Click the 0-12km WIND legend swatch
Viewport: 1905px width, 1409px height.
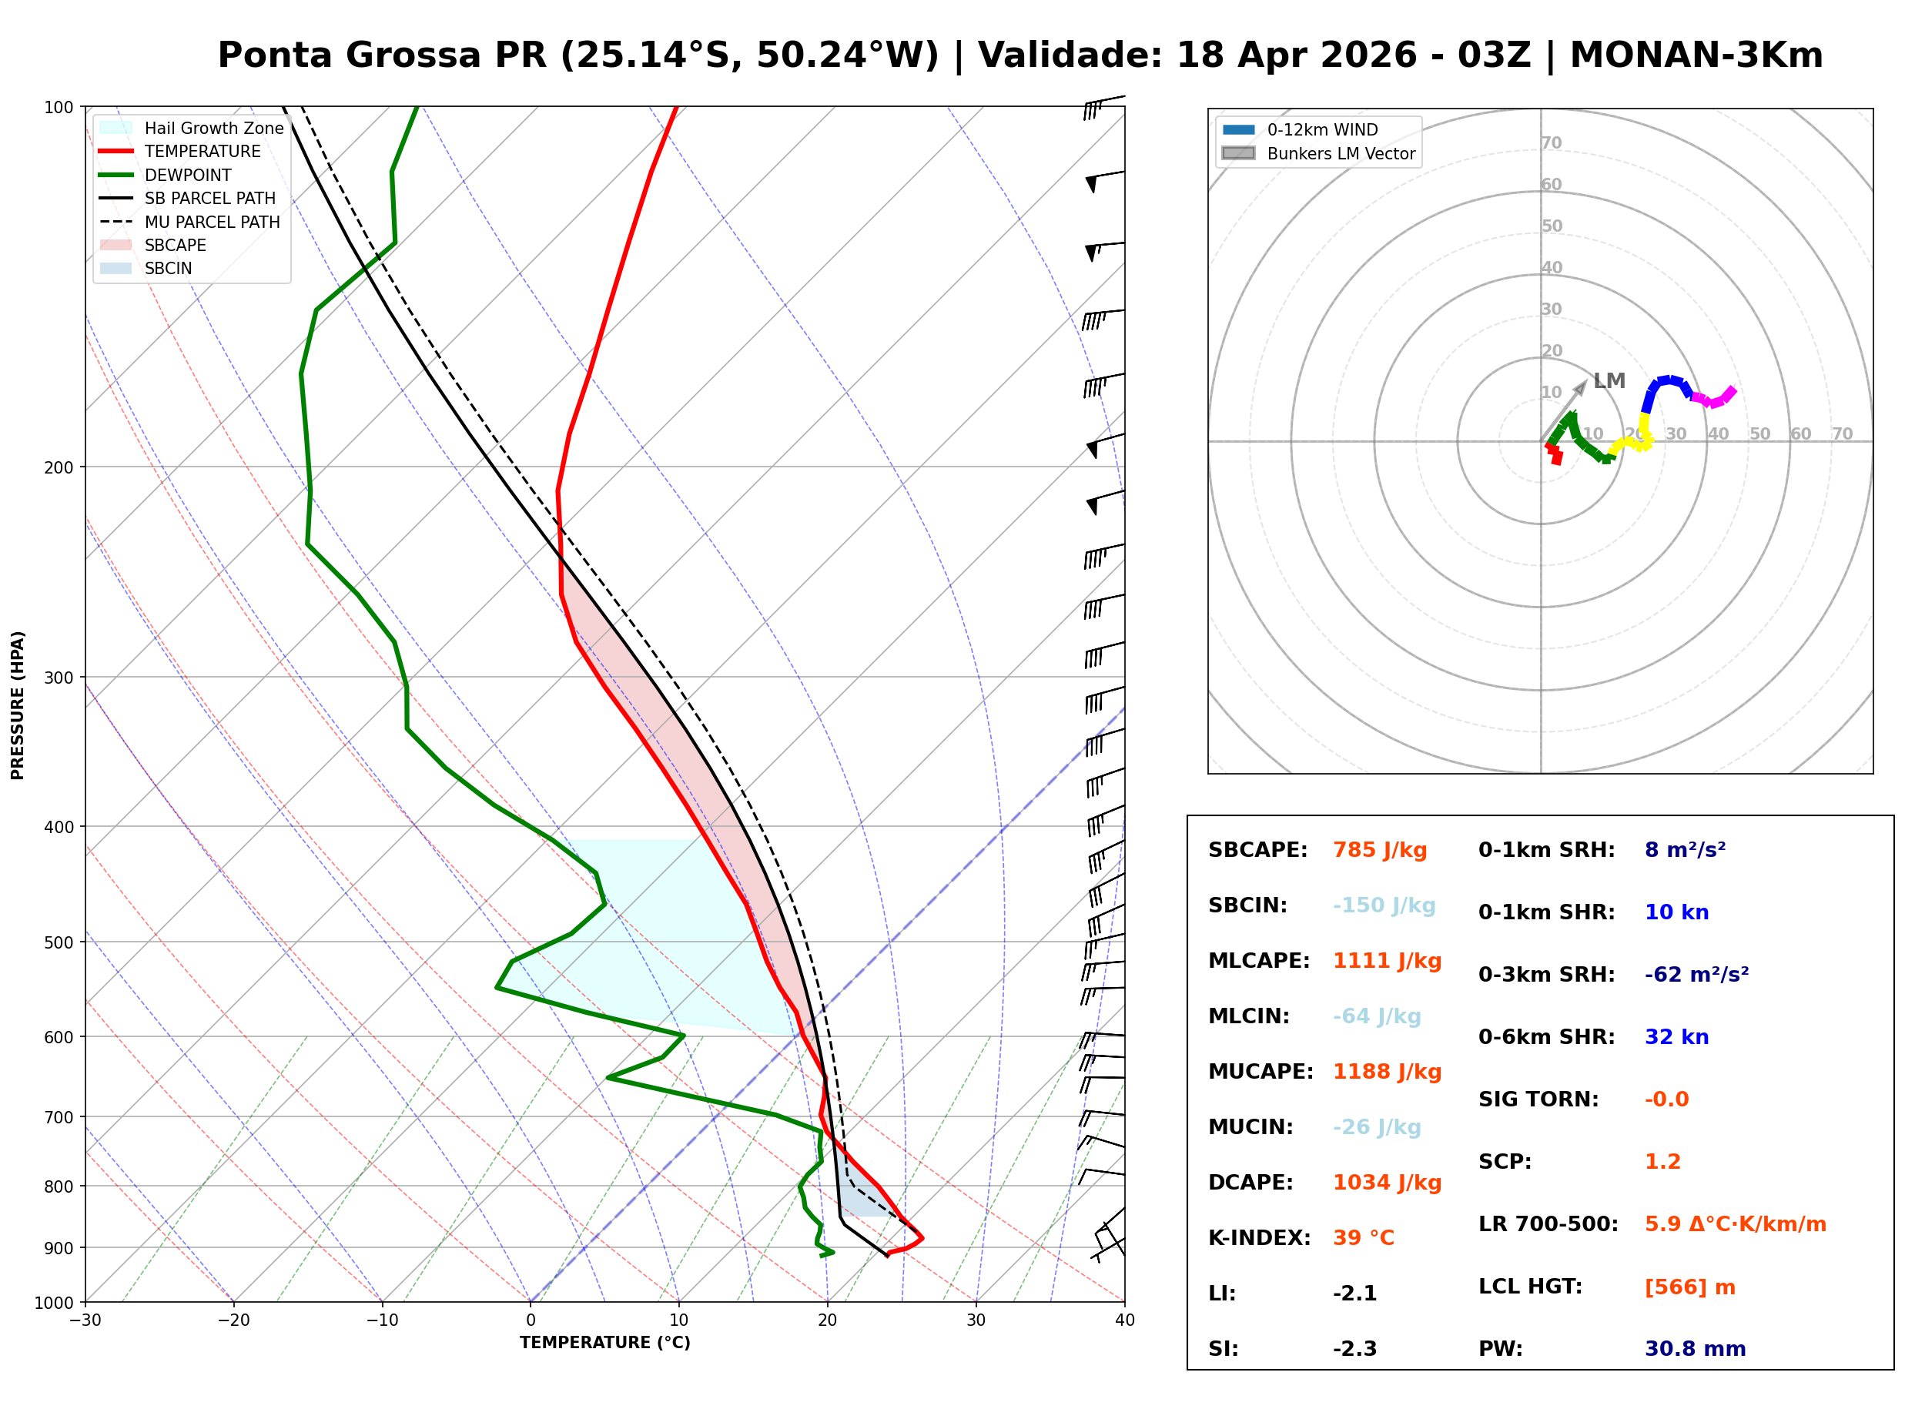[x=1239, y=129]
